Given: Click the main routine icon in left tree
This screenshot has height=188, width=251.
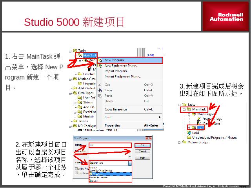Looking at the screenshot, I should point(90,69).
